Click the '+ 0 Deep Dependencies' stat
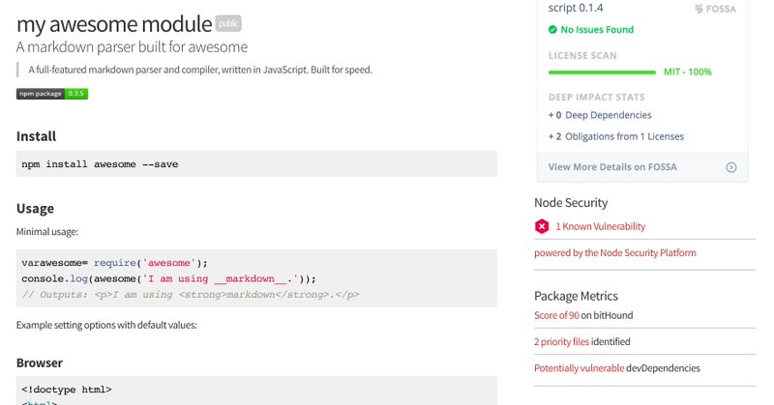The image size is (774, 405). [x=600, y=115]
